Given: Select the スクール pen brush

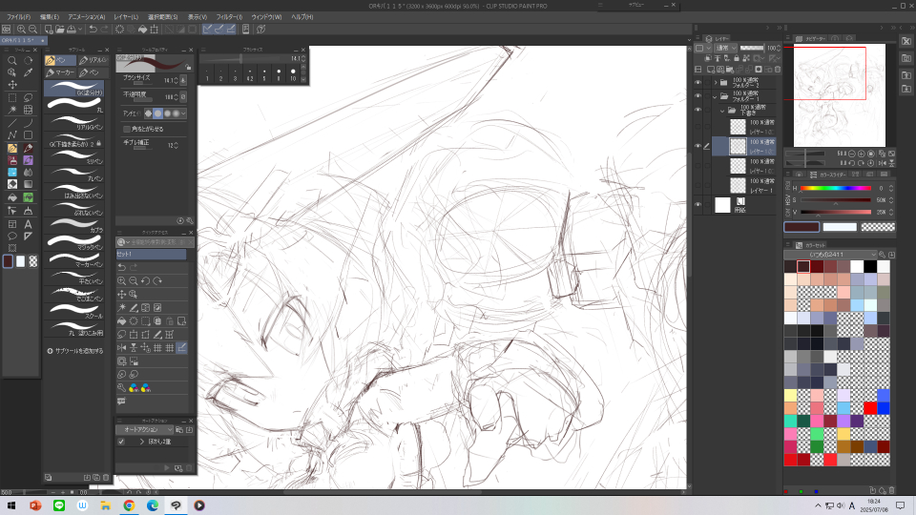Looking at the screenshot, I should [x=74, y=312].
